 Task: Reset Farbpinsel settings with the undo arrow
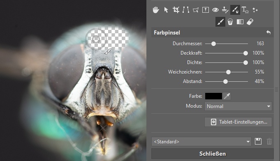(x=268, y=32)
